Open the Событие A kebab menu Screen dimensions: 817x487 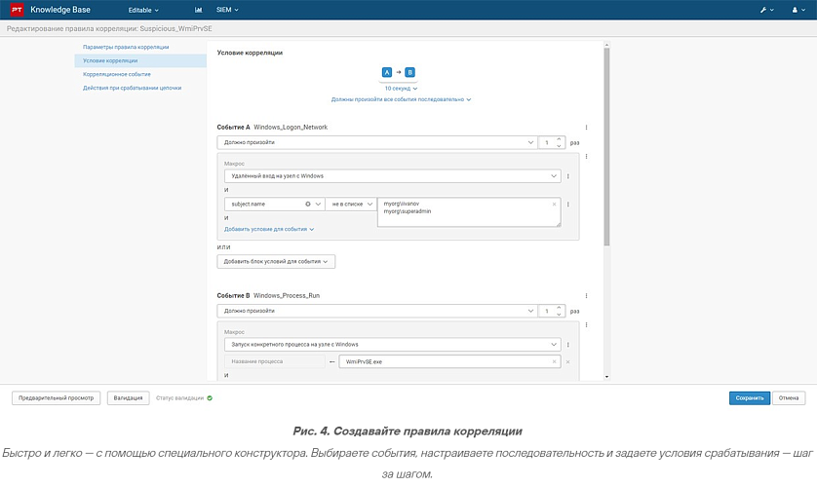click(586, 128)
